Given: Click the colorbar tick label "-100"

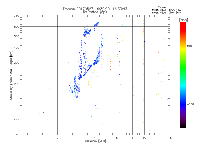Looking at the screenshot, I should [190, 104].
